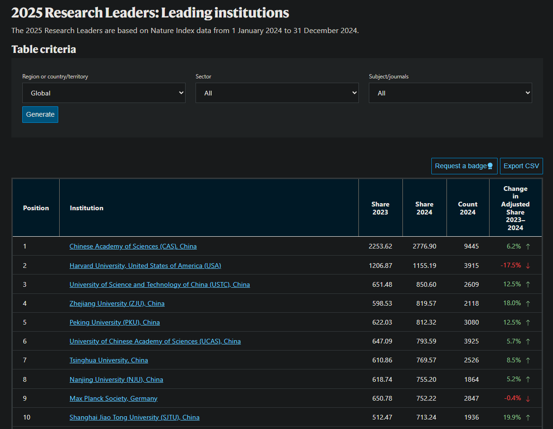Click Change in Adjusted Share column header
This screenshot has height=429, width=553.
point(515,208)
